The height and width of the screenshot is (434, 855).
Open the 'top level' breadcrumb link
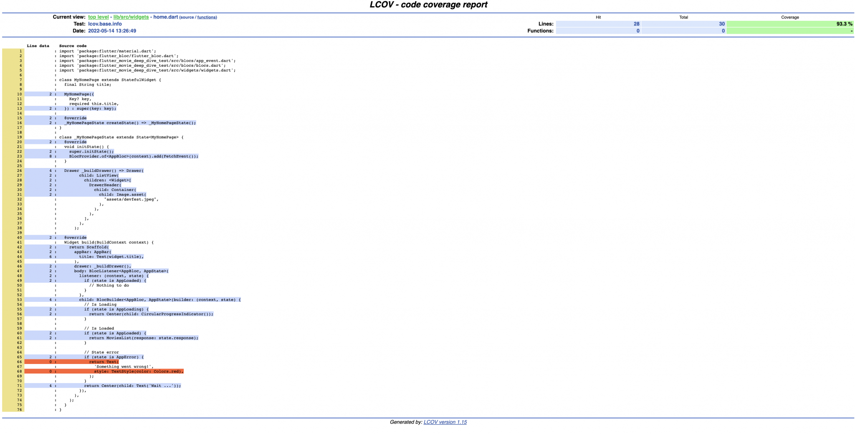click(98, 17)
